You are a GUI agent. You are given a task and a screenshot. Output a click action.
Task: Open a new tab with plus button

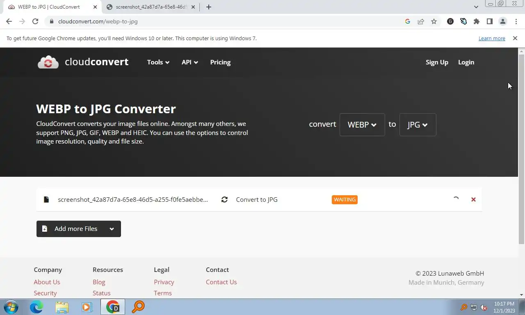pyautogui.click(x=208, y=7)
